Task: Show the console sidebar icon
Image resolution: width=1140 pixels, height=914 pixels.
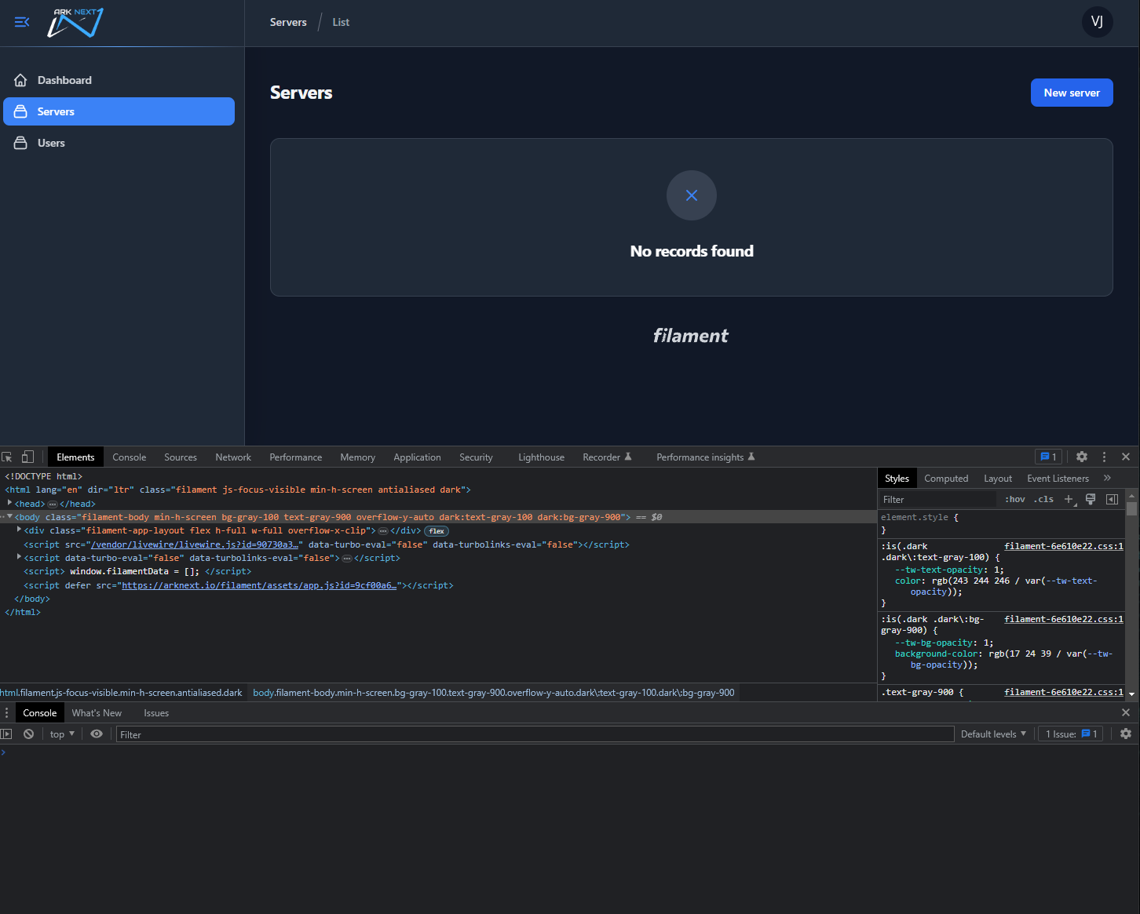Action: point(6,734)
